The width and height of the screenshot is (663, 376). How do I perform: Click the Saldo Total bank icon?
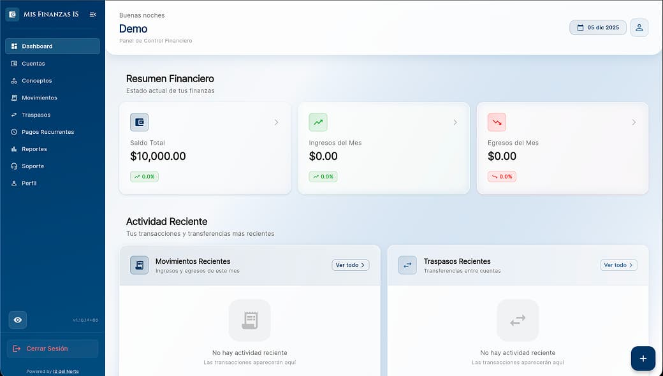coord(139,122)
